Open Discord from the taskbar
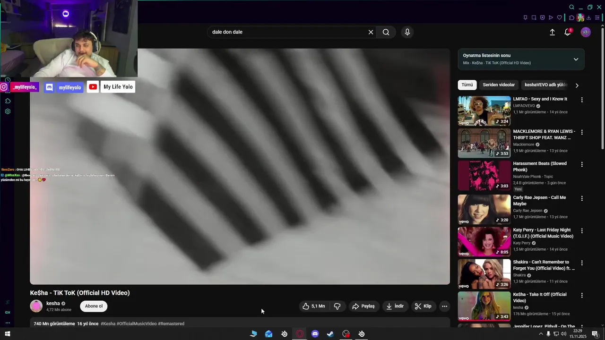 (x=315, y=334)
